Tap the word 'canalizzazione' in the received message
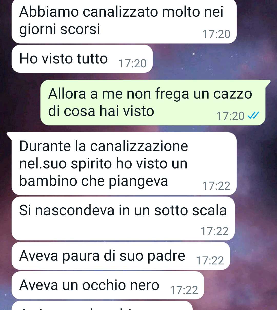The width and height of the screenshot is (277, 310). coord(139,146)
